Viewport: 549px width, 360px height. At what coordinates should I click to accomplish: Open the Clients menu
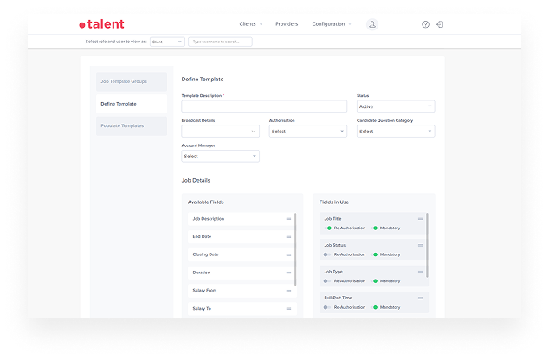(x=249, y=24)
